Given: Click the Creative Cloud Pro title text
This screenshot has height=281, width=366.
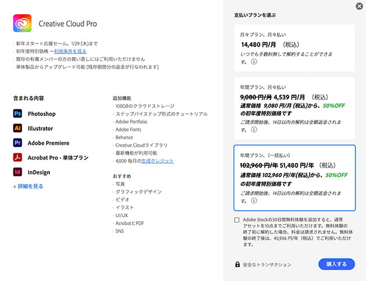Looking at the screenshot, I should (68, 24).
